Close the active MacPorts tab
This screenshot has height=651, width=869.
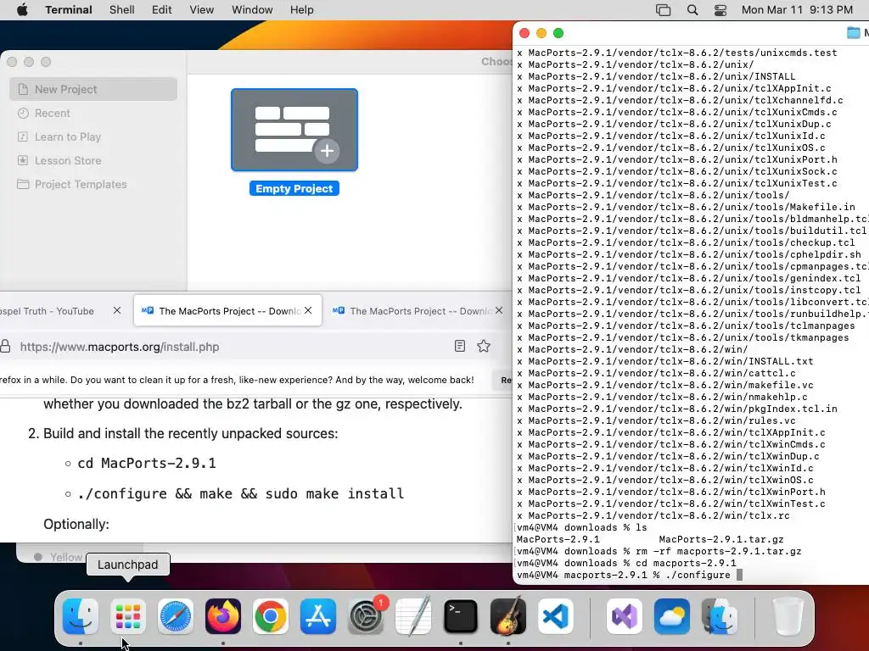[x=308, y=310]
